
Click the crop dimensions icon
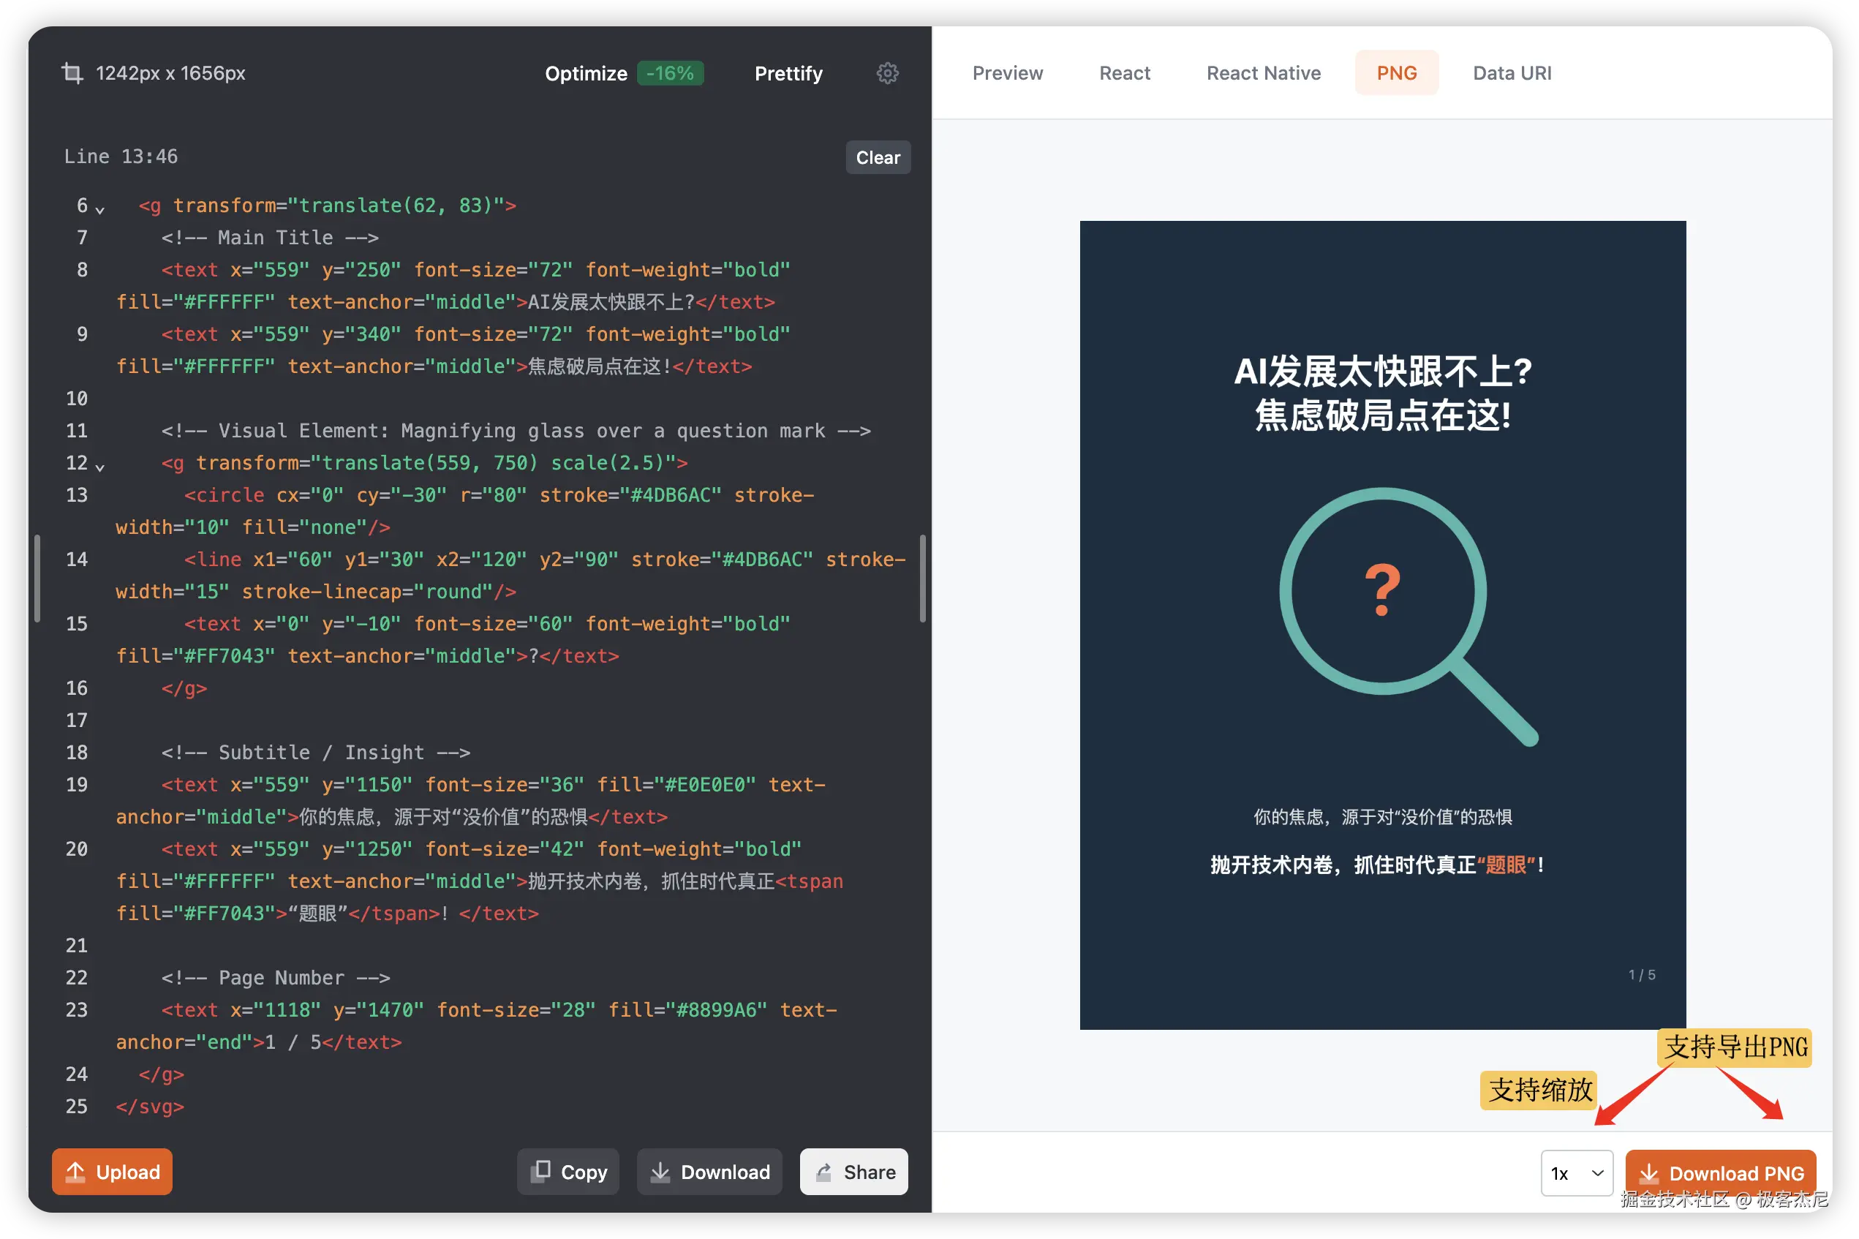(72, 73)
